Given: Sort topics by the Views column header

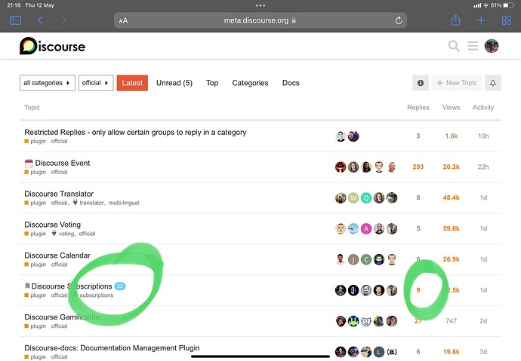Looking at the screenshot, I should pos(452,108).
